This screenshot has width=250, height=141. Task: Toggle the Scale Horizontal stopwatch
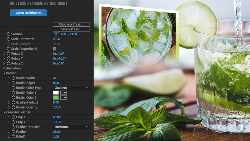click(9, 39)
